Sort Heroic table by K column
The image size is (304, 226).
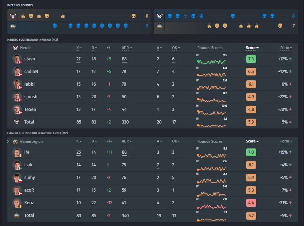(79, 48)
